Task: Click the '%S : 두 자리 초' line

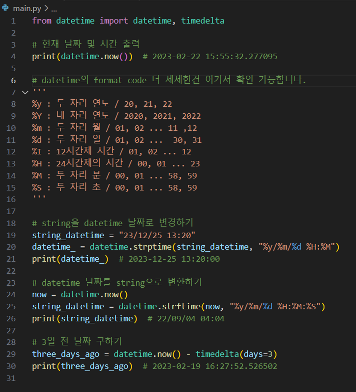Action: 114,187
